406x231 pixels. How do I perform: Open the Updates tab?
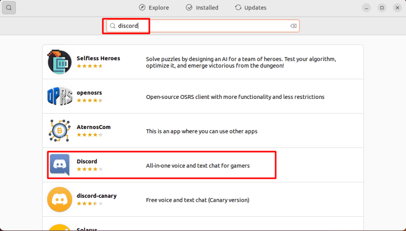(x=251, y=8)
